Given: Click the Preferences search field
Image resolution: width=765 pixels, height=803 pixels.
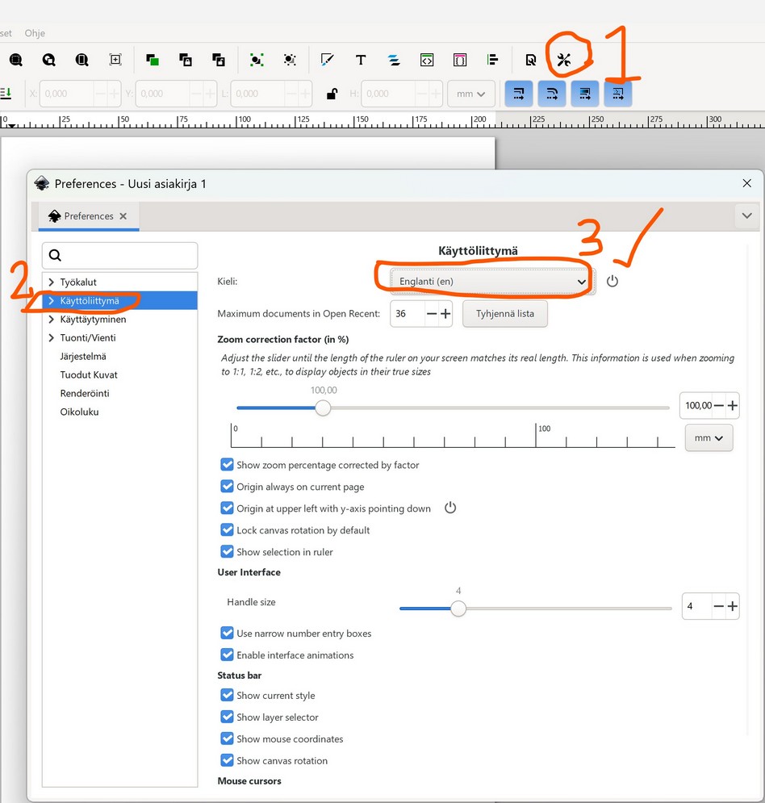Looking at the screenshot, I should [119, 255].
